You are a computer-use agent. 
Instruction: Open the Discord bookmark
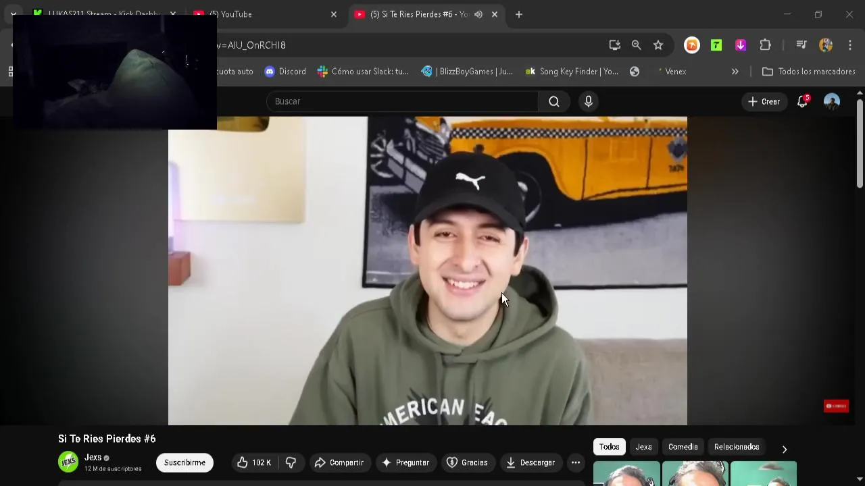(x=285, y=72)
